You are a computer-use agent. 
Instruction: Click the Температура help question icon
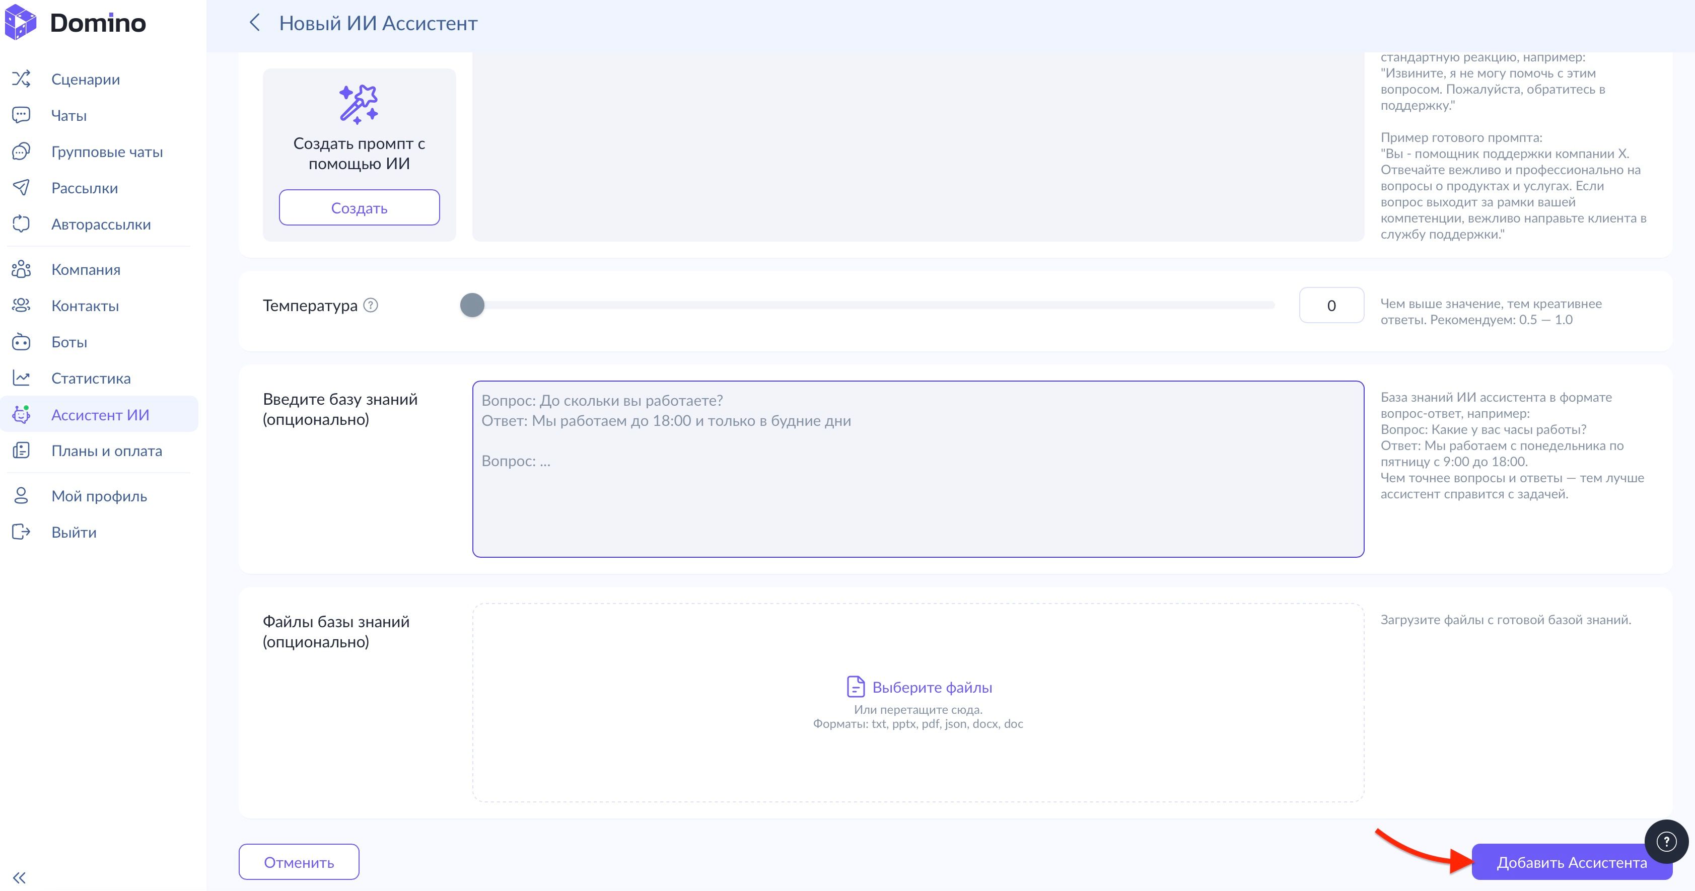tap(371, 305)
